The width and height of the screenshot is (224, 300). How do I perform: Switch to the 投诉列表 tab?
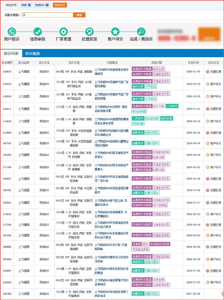coord(11,53)
